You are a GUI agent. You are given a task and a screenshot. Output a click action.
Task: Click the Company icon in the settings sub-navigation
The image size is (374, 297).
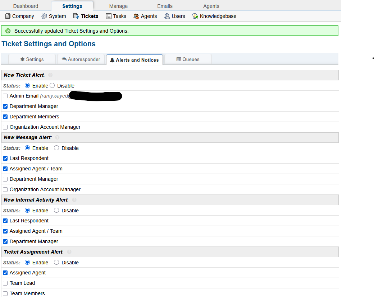click(x=8, y=16)
